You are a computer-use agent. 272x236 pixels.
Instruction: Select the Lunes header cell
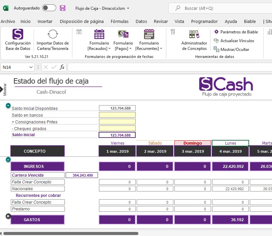click(x=230, y=143)
